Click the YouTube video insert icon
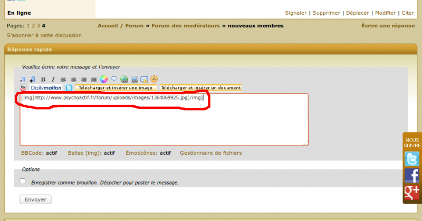Image resolution: width=422 pixels, height=221 pixels. 23,88
